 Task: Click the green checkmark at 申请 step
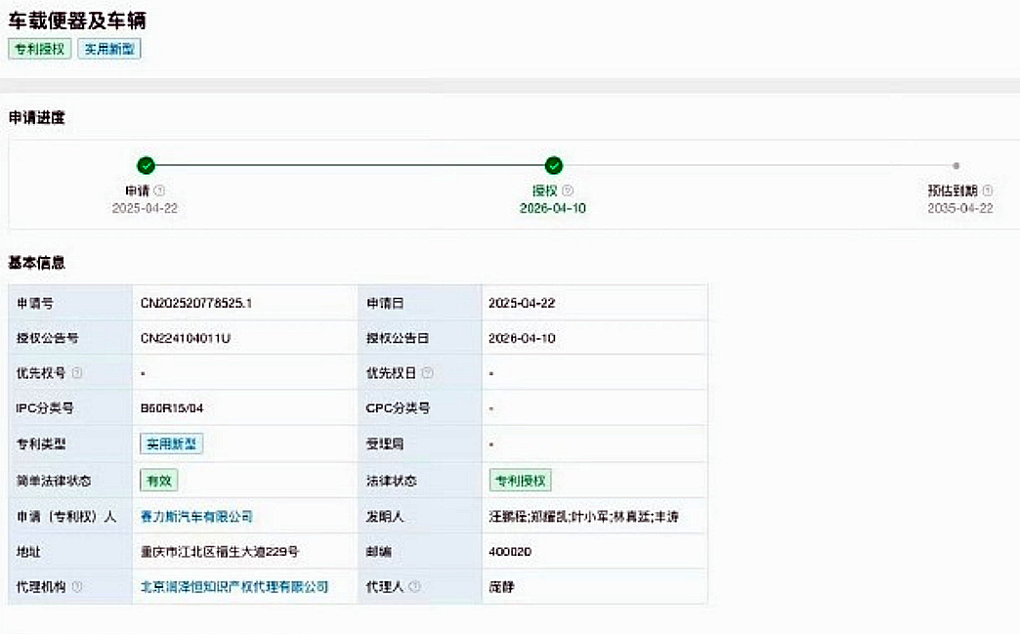tap(146, 165)
